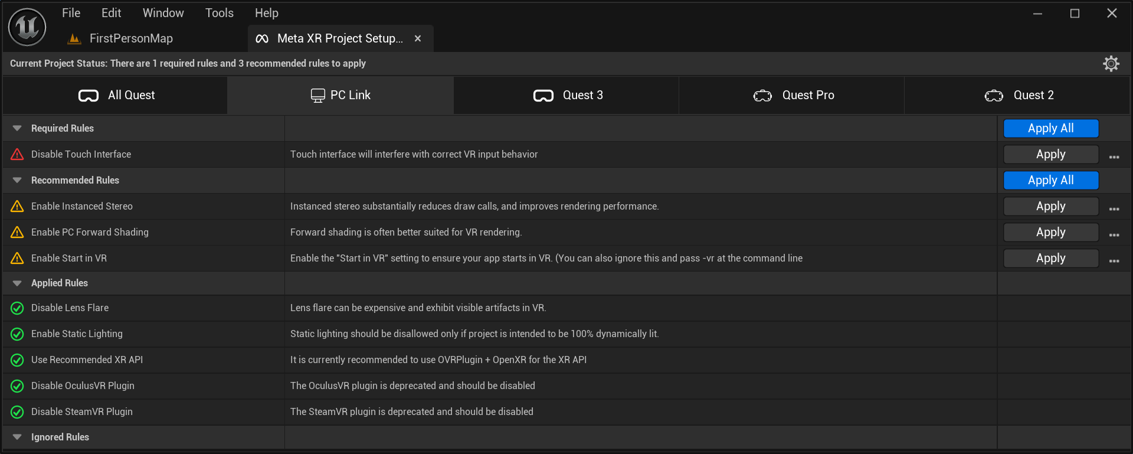This screenshot has height=454, width=1133.
Task: Select the Enable Static Lighting rule name
Action: [x=77, y=334]
